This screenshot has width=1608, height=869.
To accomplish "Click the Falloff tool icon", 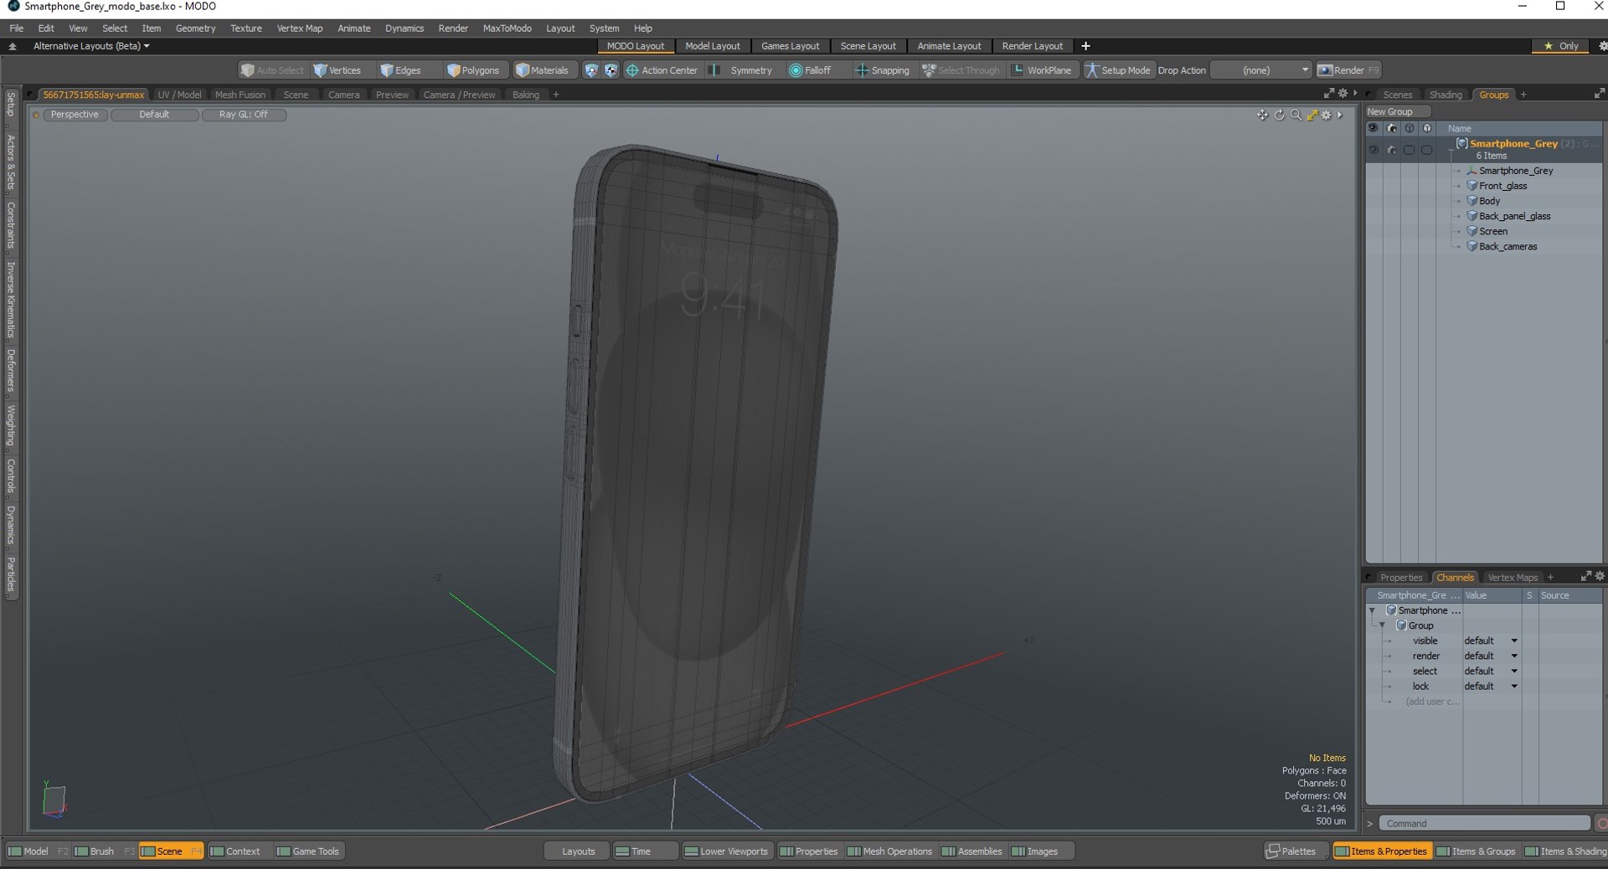I will point(796,70).
